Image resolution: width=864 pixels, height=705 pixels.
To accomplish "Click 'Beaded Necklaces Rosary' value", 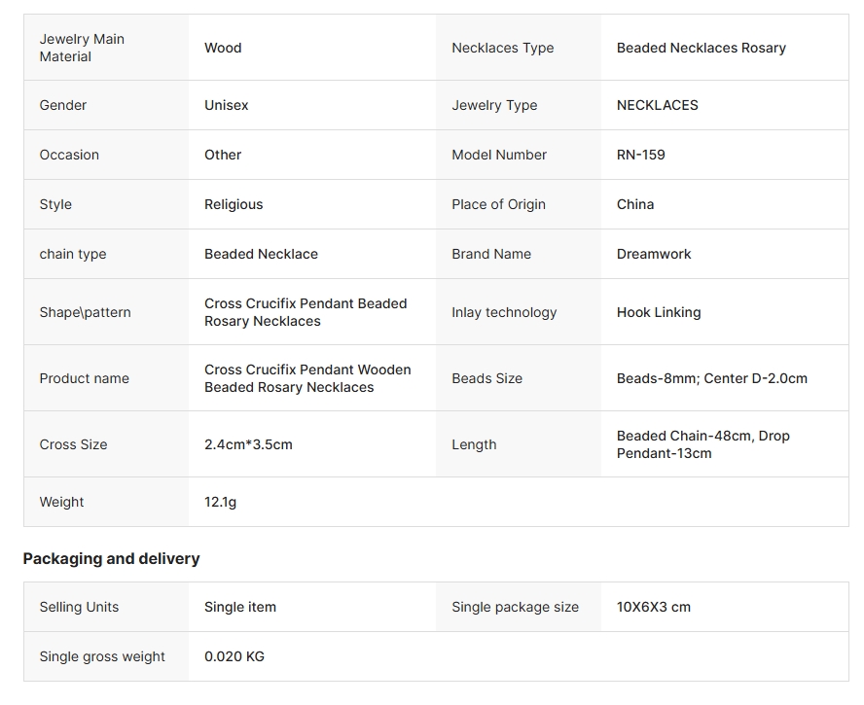I will click(701, 48).
